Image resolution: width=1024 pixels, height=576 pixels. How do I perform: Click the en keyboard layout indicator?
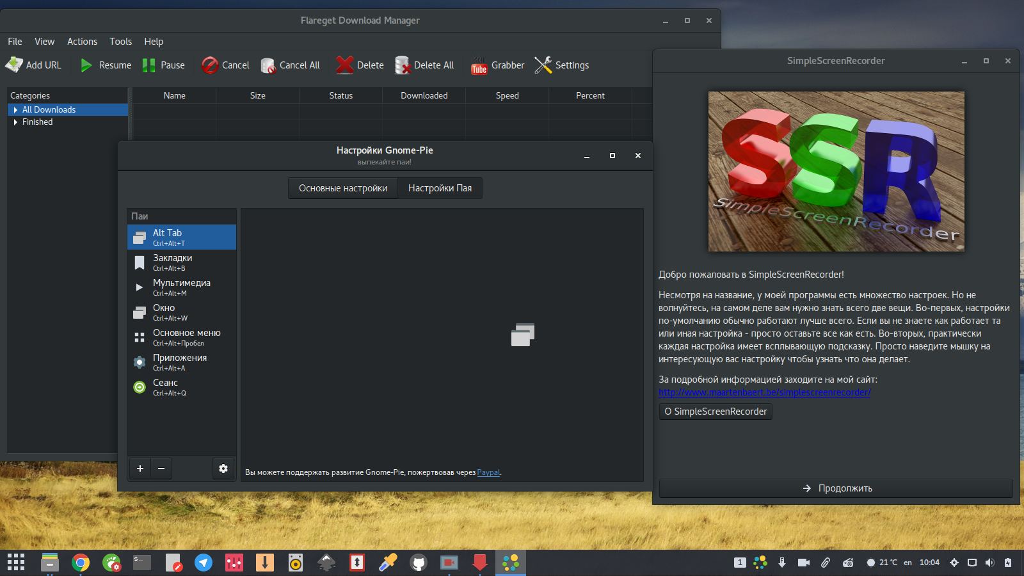[908, 563]
